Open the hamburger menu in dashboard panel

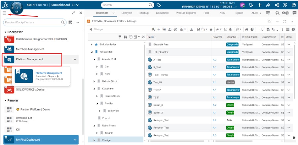4,13
